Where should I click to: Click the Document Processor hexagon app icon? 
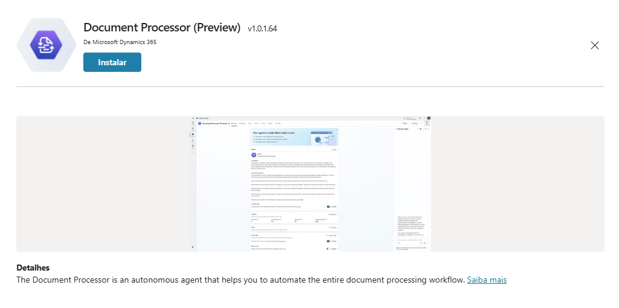[x=46, y=45]
